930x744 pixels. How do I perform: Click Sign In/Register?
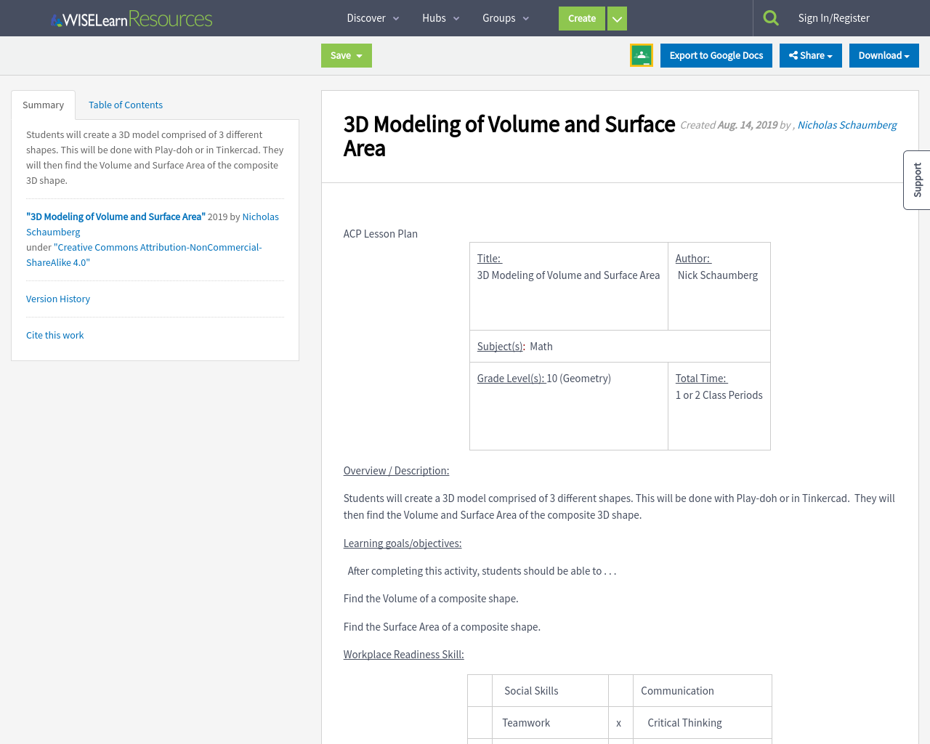pyautogui.click(x=833, y=17)
